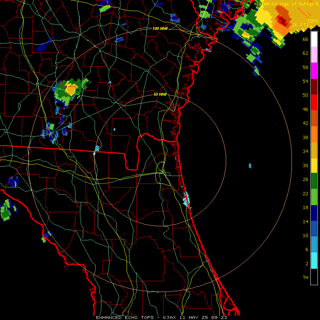
Task: Click the "30" scale label
Action: tap(305, 165)
